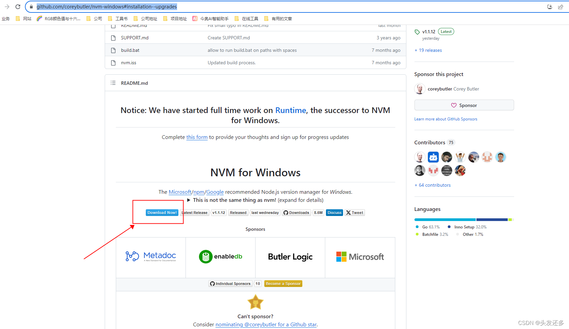569x329 pixels.
Task: Click the install app icon in address bar
Action: point(550,7)
